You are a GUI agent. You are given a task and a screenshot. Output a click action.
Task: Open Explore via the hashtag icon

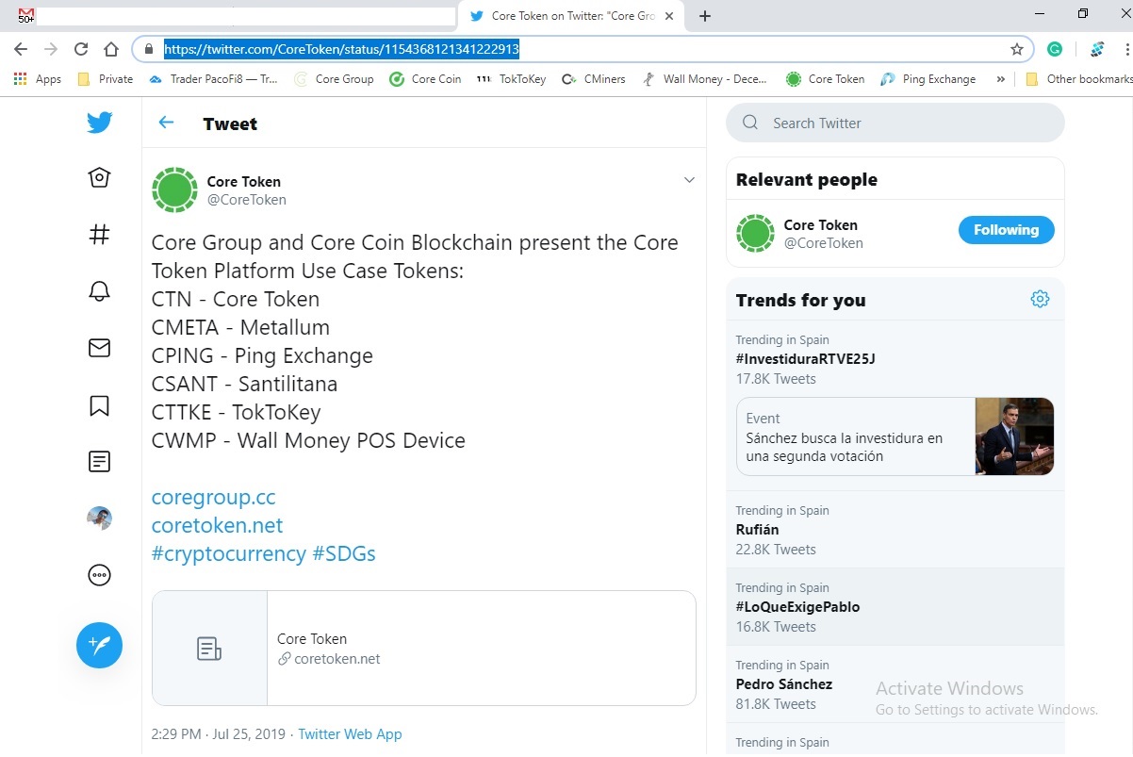point(99,235)
